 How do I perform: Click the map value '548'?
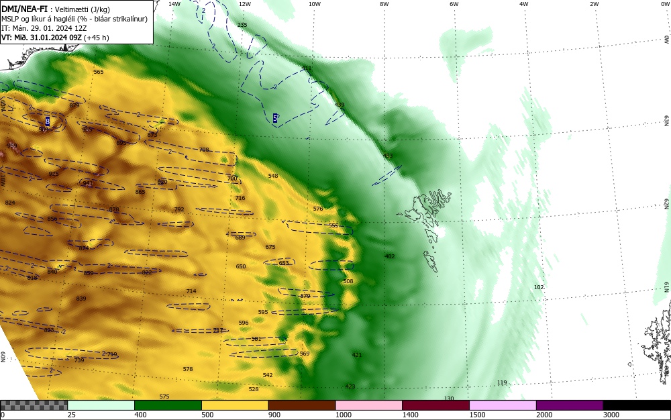click(273, 176)
